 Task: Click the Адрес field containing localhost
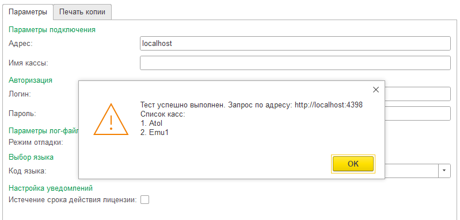(295, 44)
